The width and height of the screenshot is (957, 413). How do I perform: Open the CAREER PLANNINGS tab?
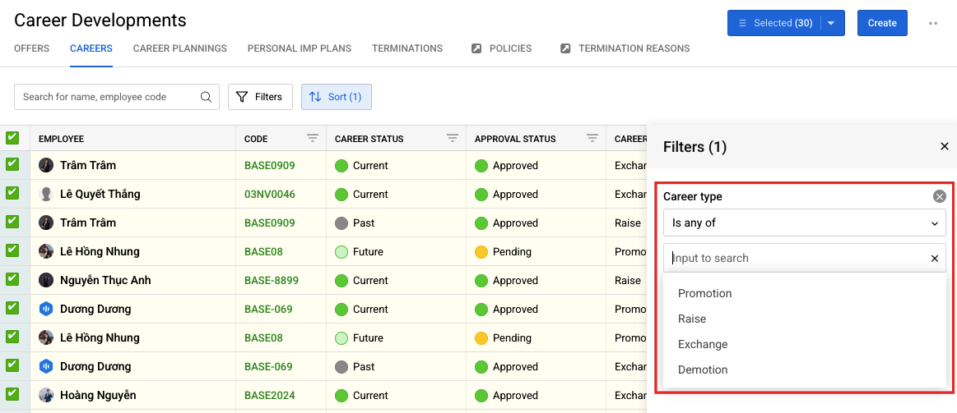[x=180, y=48]
